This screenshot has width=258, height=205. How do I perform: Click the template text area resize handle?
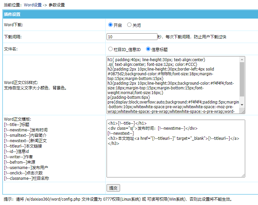243,175
